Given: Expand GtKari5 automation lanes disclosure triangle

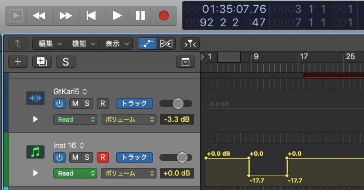Looking at the screenshot, I should tap(36, 119).
